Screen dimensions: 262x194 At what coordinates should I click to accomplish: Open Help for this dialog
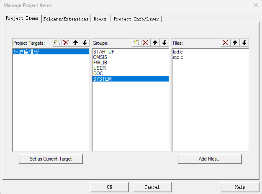pyautogui.click(x=240, y=187)
